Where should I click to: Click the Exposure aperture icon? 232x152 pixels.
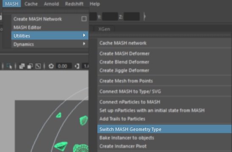point(51,66)
